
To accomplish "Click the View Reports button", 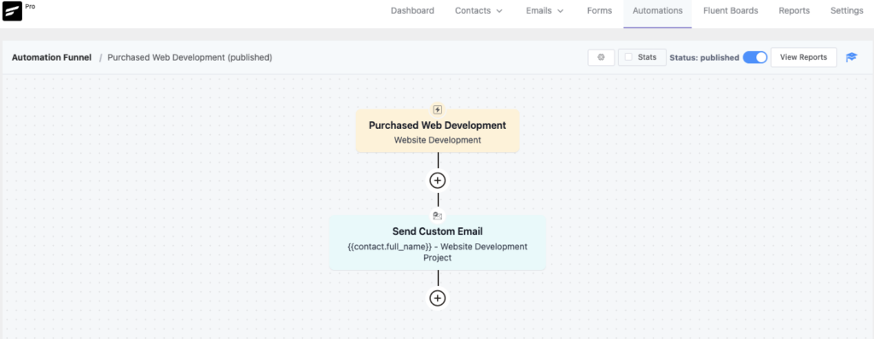I will 803,57.
